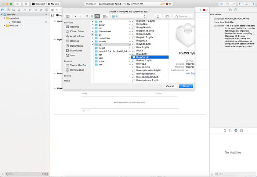Select the Assistant editor button
Image resolution: width=257 pixels, height=177 pixels.
click(227, 4)
